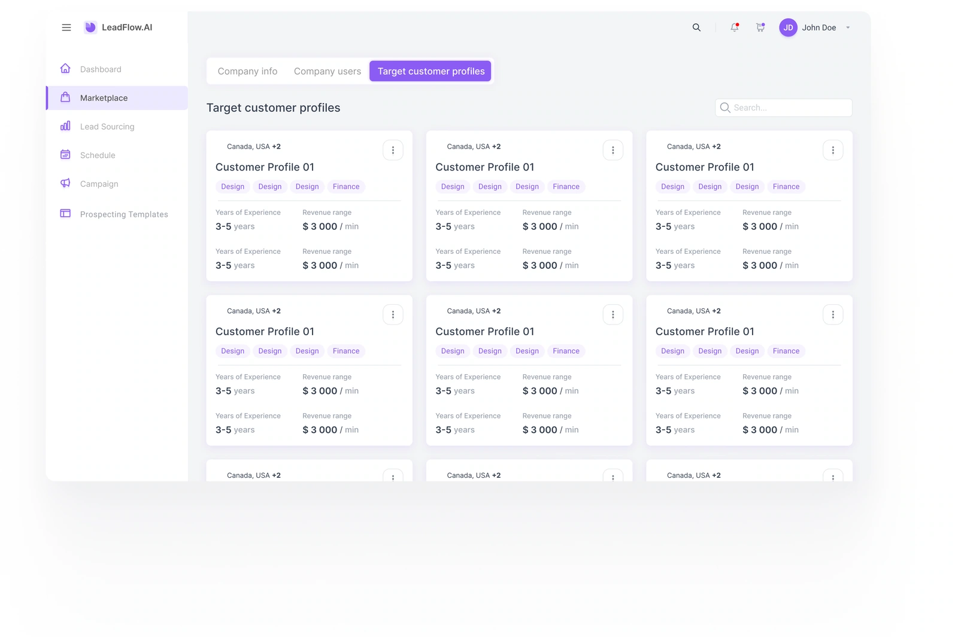This screenshot has height=637, width=958.
Task: Open Schedule via its calendar icon
Action: (x=65, y=154)
